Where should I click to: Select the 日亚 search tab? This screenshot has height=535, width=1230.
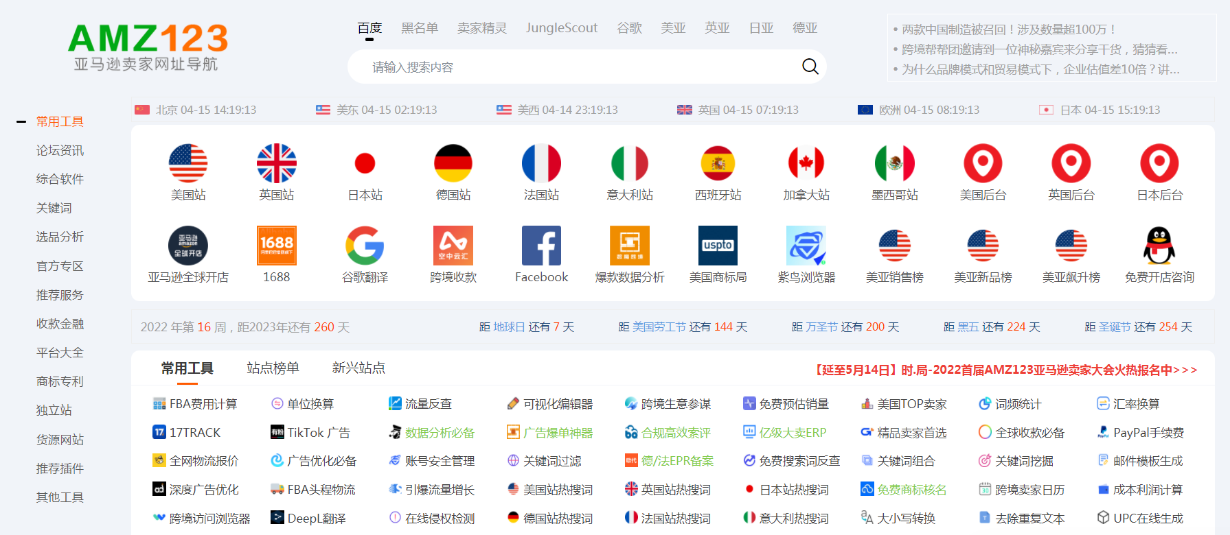(x=761, y=28)
